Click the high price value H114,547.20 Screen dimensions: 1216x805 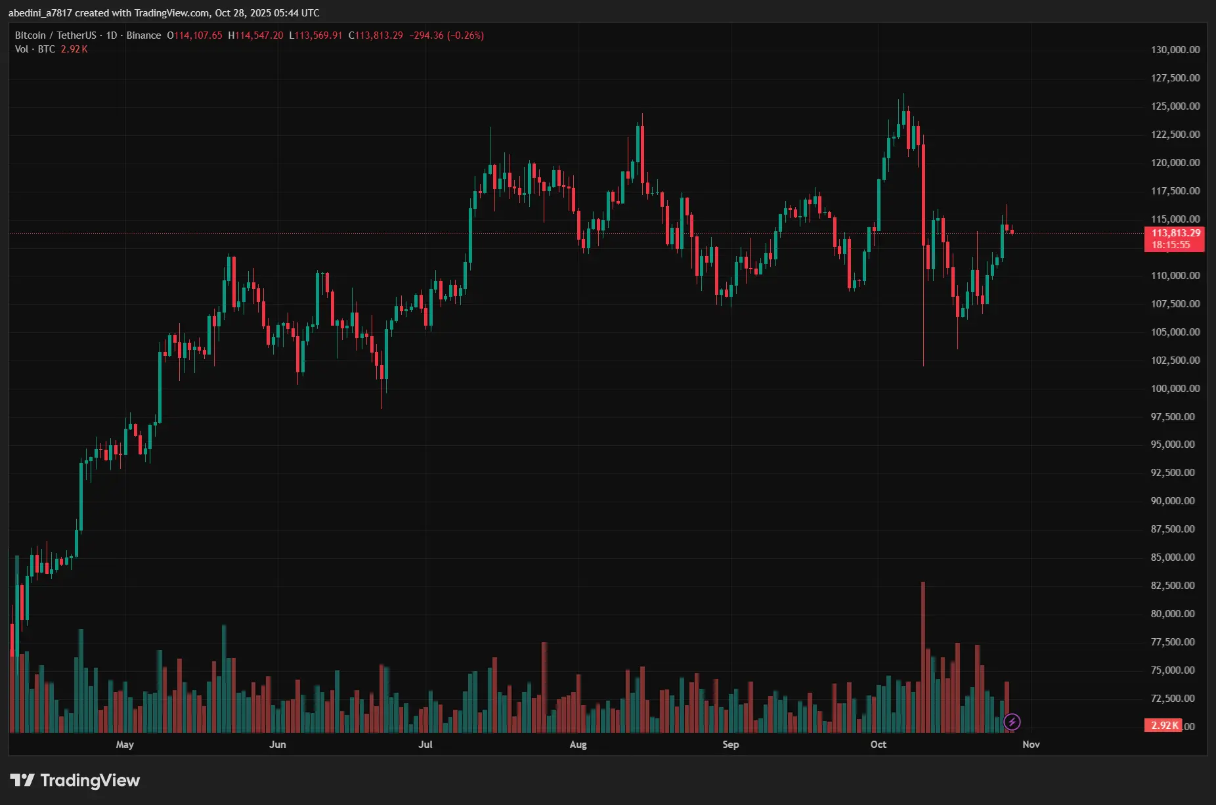pos(255,35)
